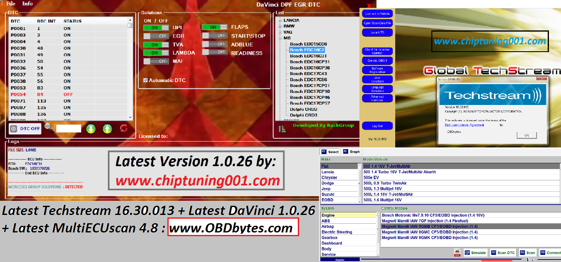This screenshot has height=262, width=561.
Task: Open the File menu
Action: pos(11,4)
